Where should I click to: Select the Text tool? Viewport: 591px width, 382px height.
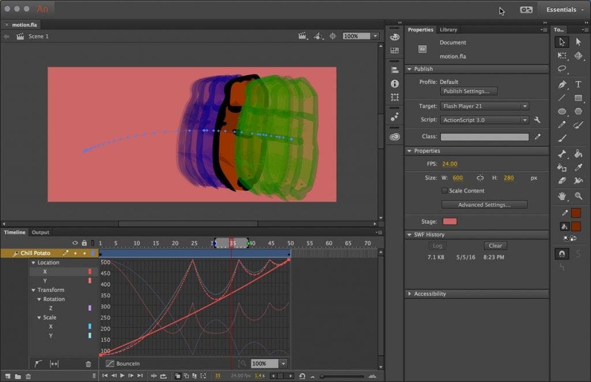tap(577, 84)
